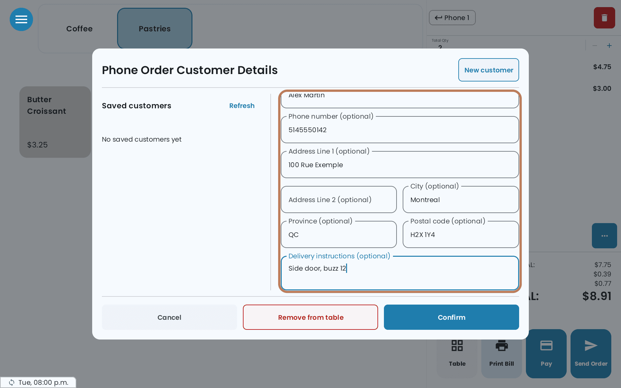The width and height of the screenshot is (621, 388).
Task: Refresh the saved customers list
Action: [242, 106]
